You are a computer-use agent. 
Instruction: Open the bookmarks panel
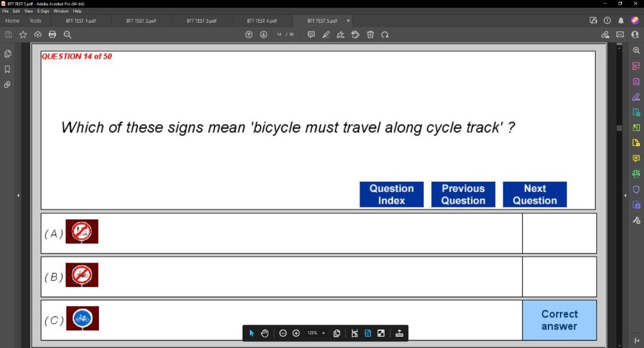coord(7,67)
